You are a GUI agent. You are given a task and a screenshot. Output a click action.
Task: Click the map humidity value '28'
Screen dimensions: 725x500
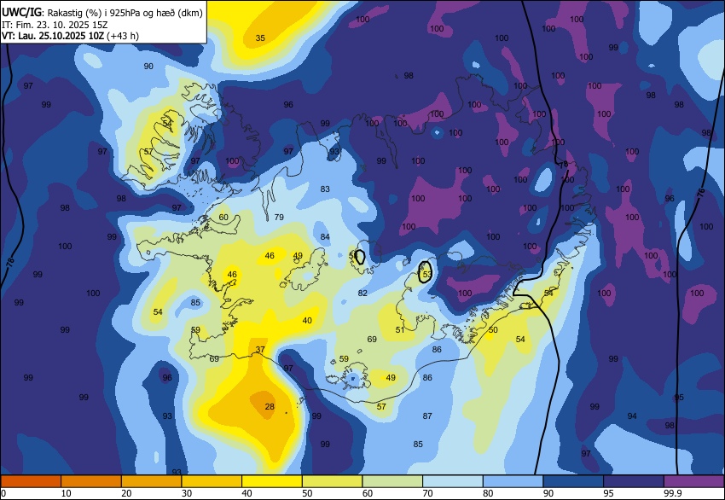click(x=270, y=406)
